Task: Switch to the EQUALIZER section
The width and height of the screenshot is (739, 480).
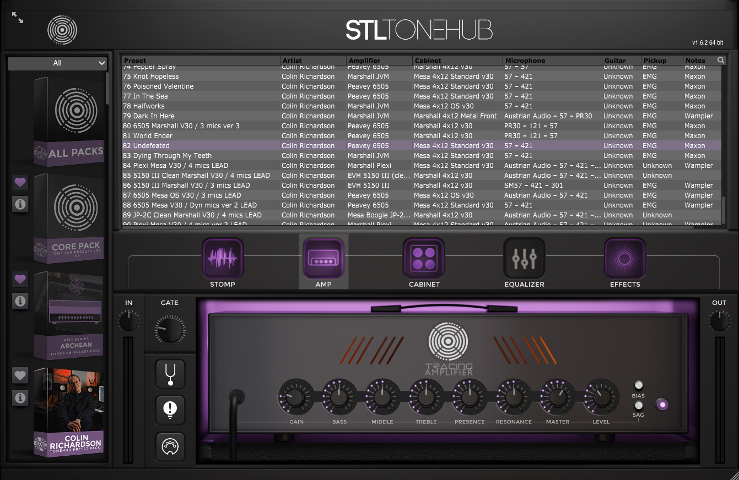Action: pos(524,258)
